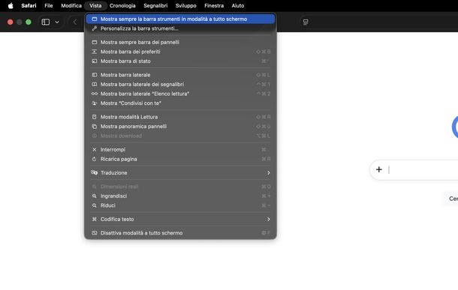Open the Apple menu
The height and width of the screenshot is (290, 458).
click(x=11, y=6)
